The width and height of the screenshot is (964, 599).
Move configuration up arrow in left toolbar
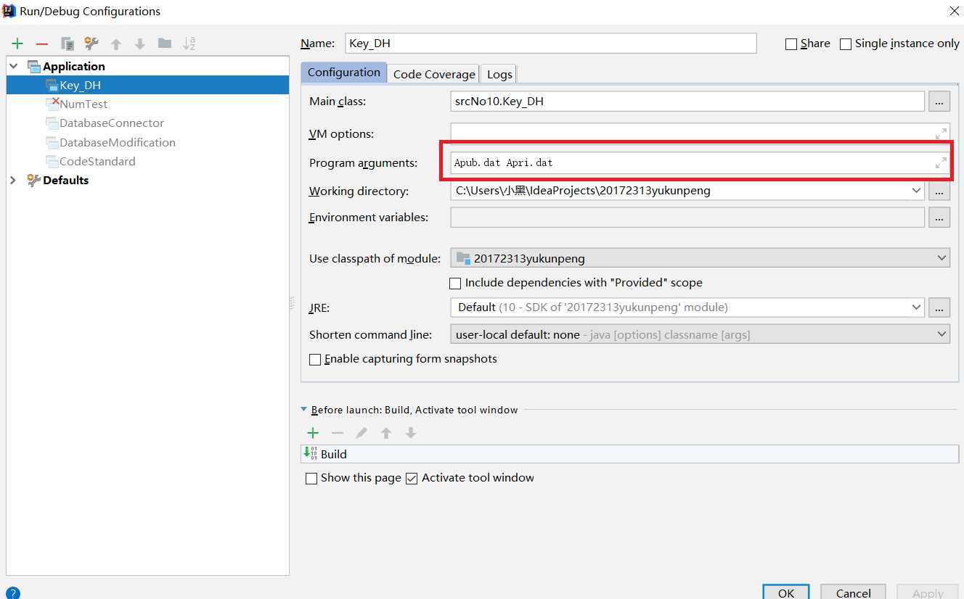click(x=116, y=44)
